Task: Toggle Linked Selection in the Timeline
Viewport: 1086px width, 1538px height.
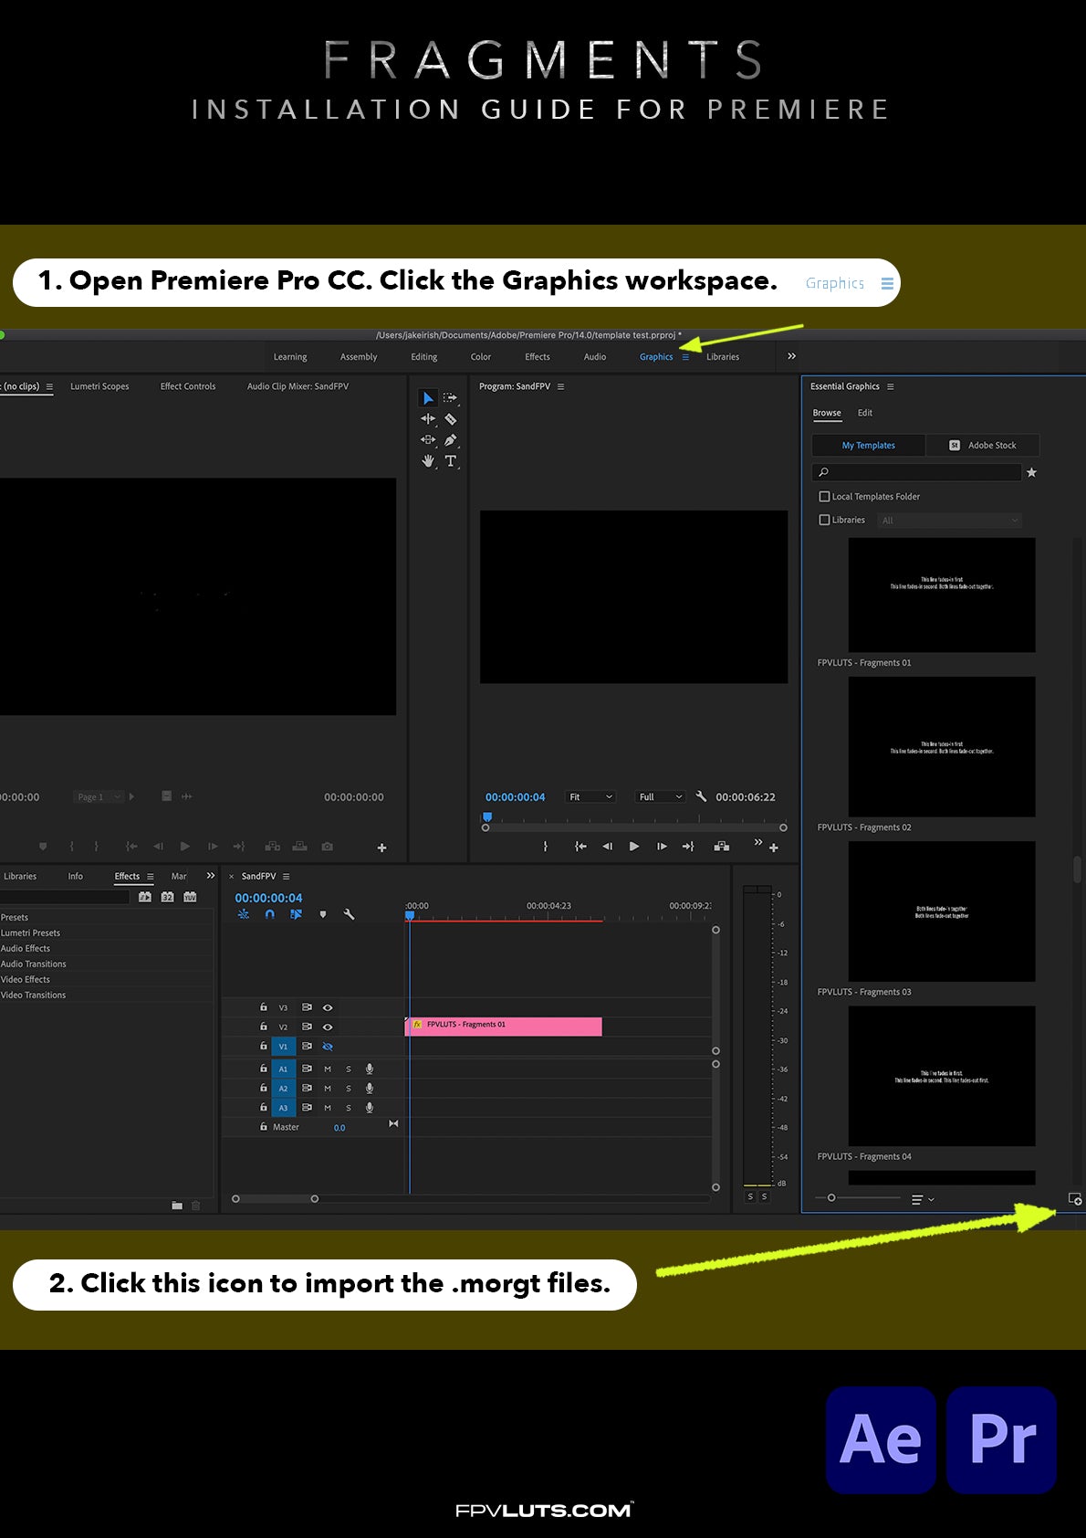Action: [x=296, y=914]
